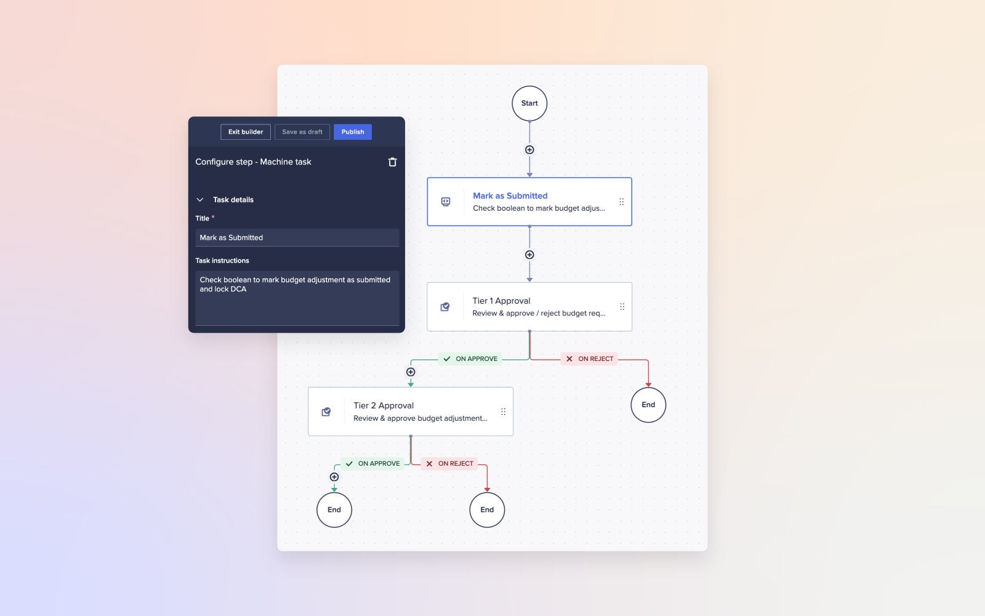Click the approval icon on Tier 1 Approval node
Image resolution: width=985 pixels, height=616 pixels.
[x=445, y=306]
